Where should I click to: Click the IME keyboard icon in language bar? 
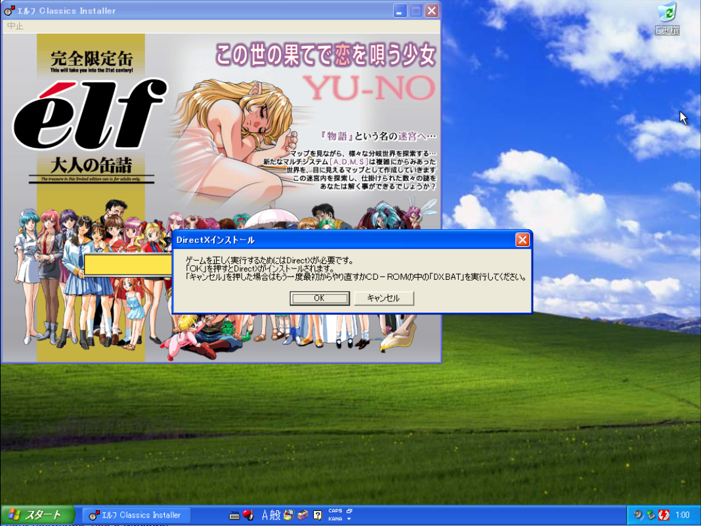(x=234, y=515)
